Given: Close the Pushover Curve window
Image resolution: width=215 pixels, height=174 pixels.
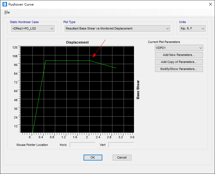Looking at the screenshot, I should point(211,4).
